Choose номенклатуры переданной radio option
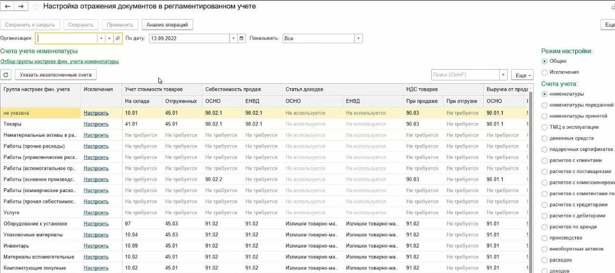Viewport: 615px width, 273px height. click(544, 105)
